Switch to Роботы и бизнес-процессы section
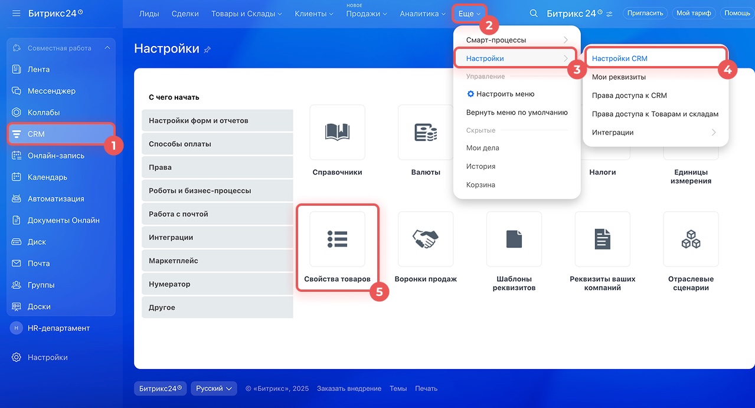Screen dimensions: 755x408 pyautogui.click(x=200, y=190)
